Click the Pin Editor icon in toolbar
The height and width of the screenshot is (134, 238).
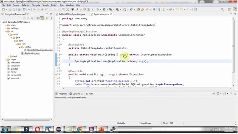pyautogui.click(x=195, y=9)
